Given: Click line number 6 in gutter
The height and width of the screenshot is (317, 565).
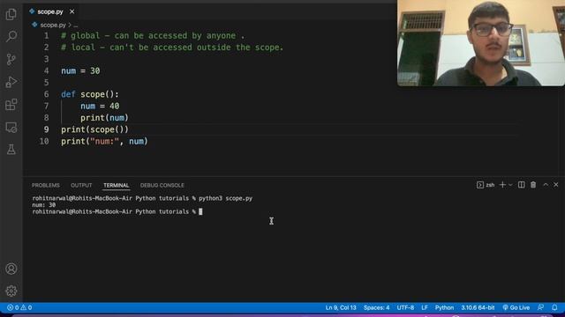Looking at the screenshot, I should tap(46, 94).
